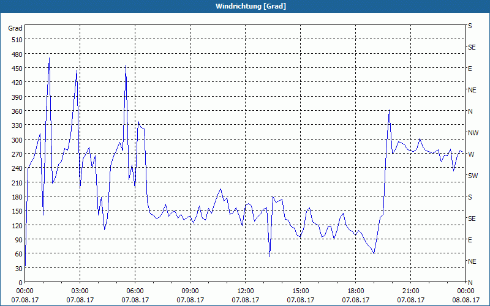Viewport: 490px width, 306px height.
Task: Click the 18:00 time label
Action: [x=356, y=291]
